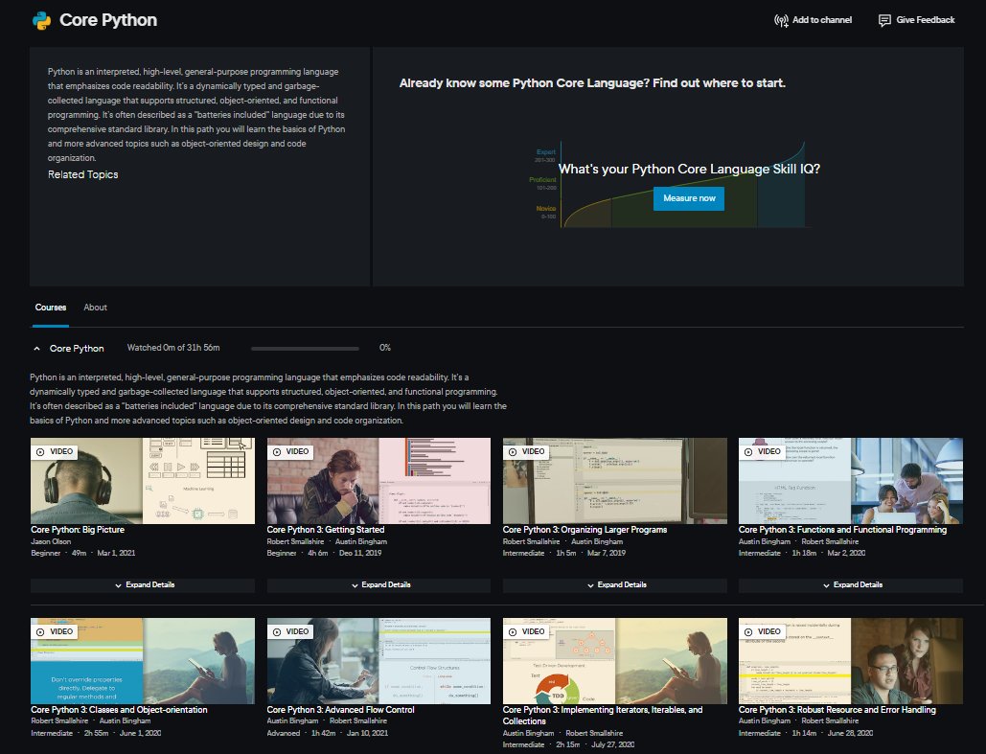Screen dimensions: 986x754
Task: Click Implementing Iterators course thumbnail
Action: [615, 660]
